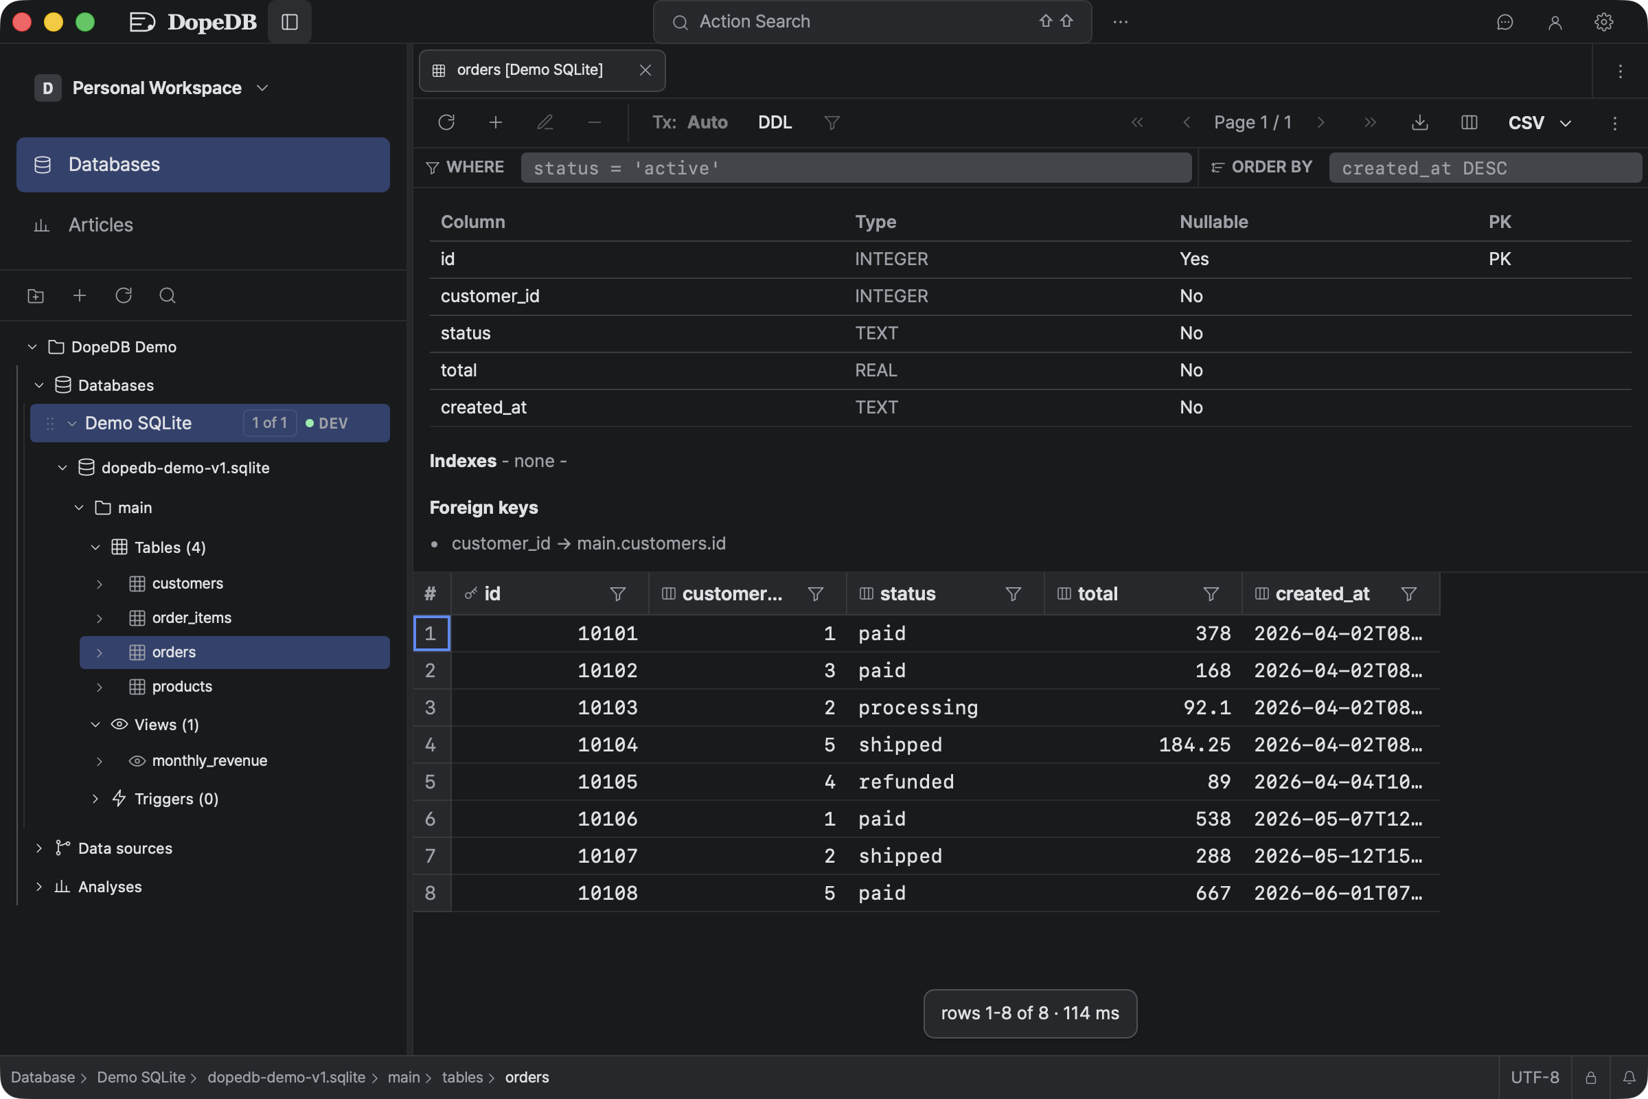Expand the Data sources node

[x=39, y=848]
